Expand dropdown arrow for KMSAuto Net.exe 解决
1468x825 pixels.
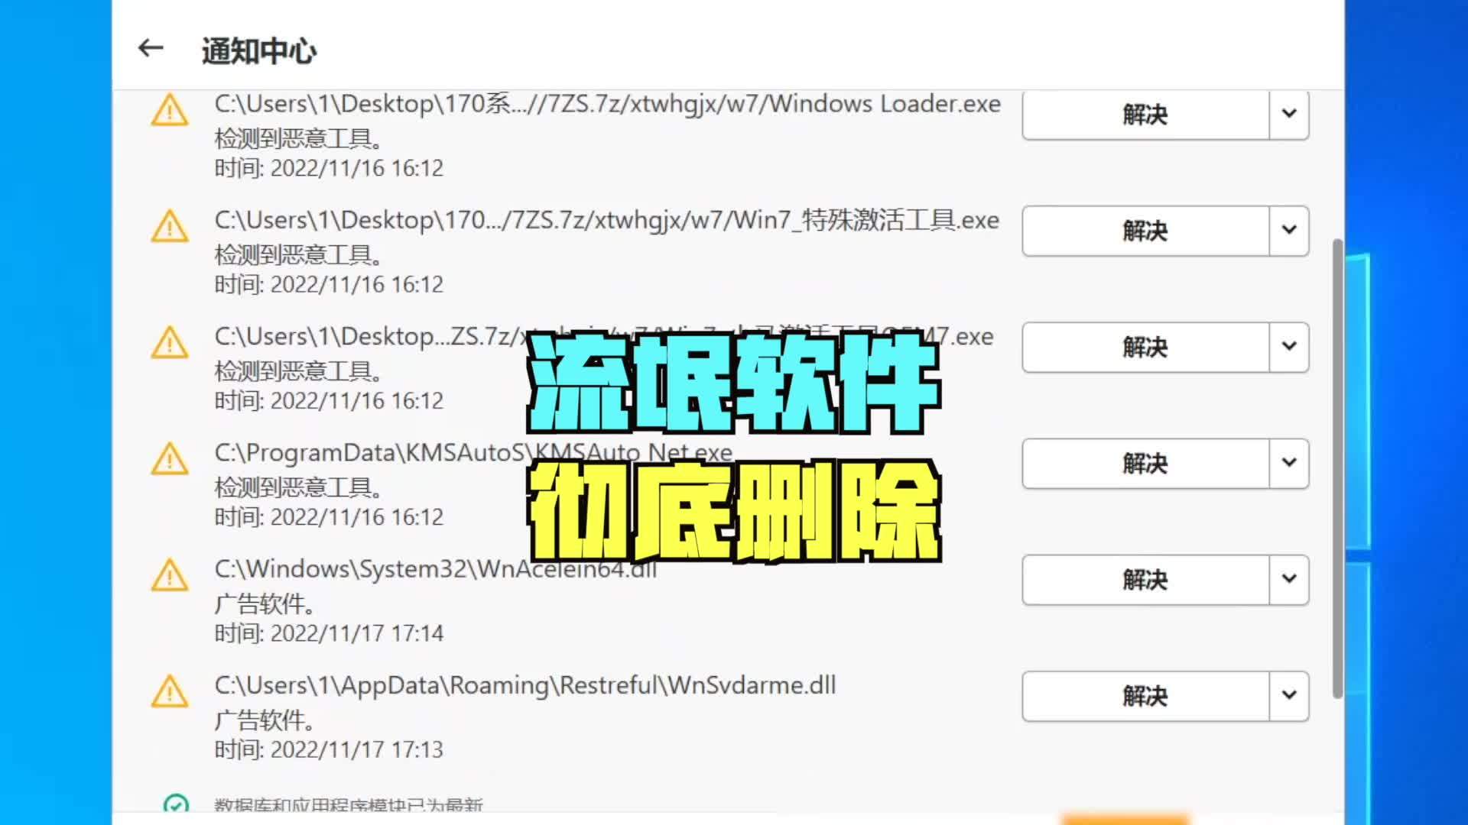pyautogui.click(x=1289, y=462)
